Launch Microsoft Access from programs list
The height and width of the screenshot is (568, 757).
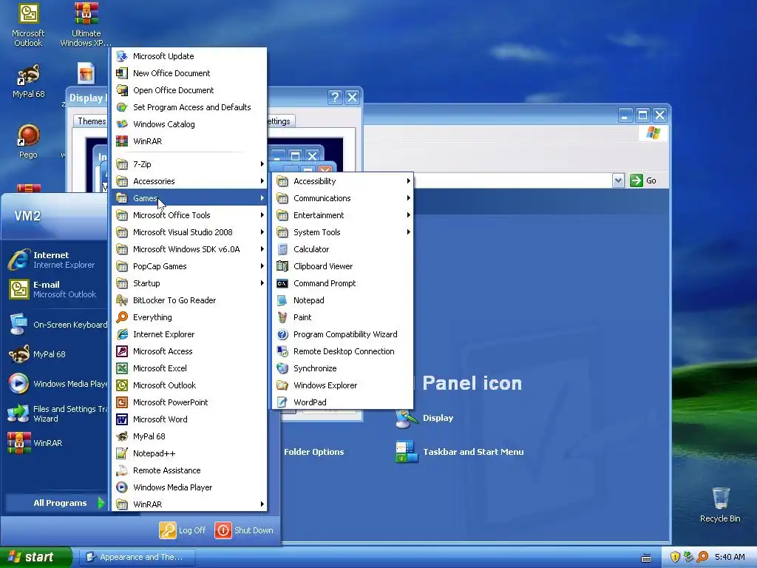[189, 351]
